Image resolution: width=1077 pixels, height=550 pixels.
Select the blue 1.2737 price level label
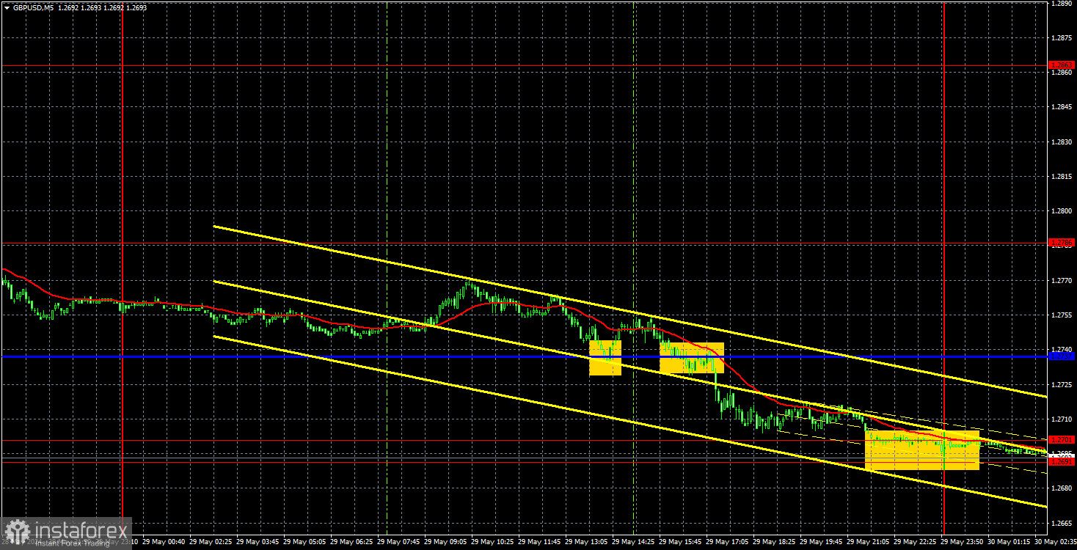[1062, 356]
